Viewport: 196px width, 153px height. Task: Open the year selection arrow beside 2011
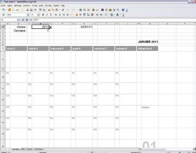click(51, 27)
